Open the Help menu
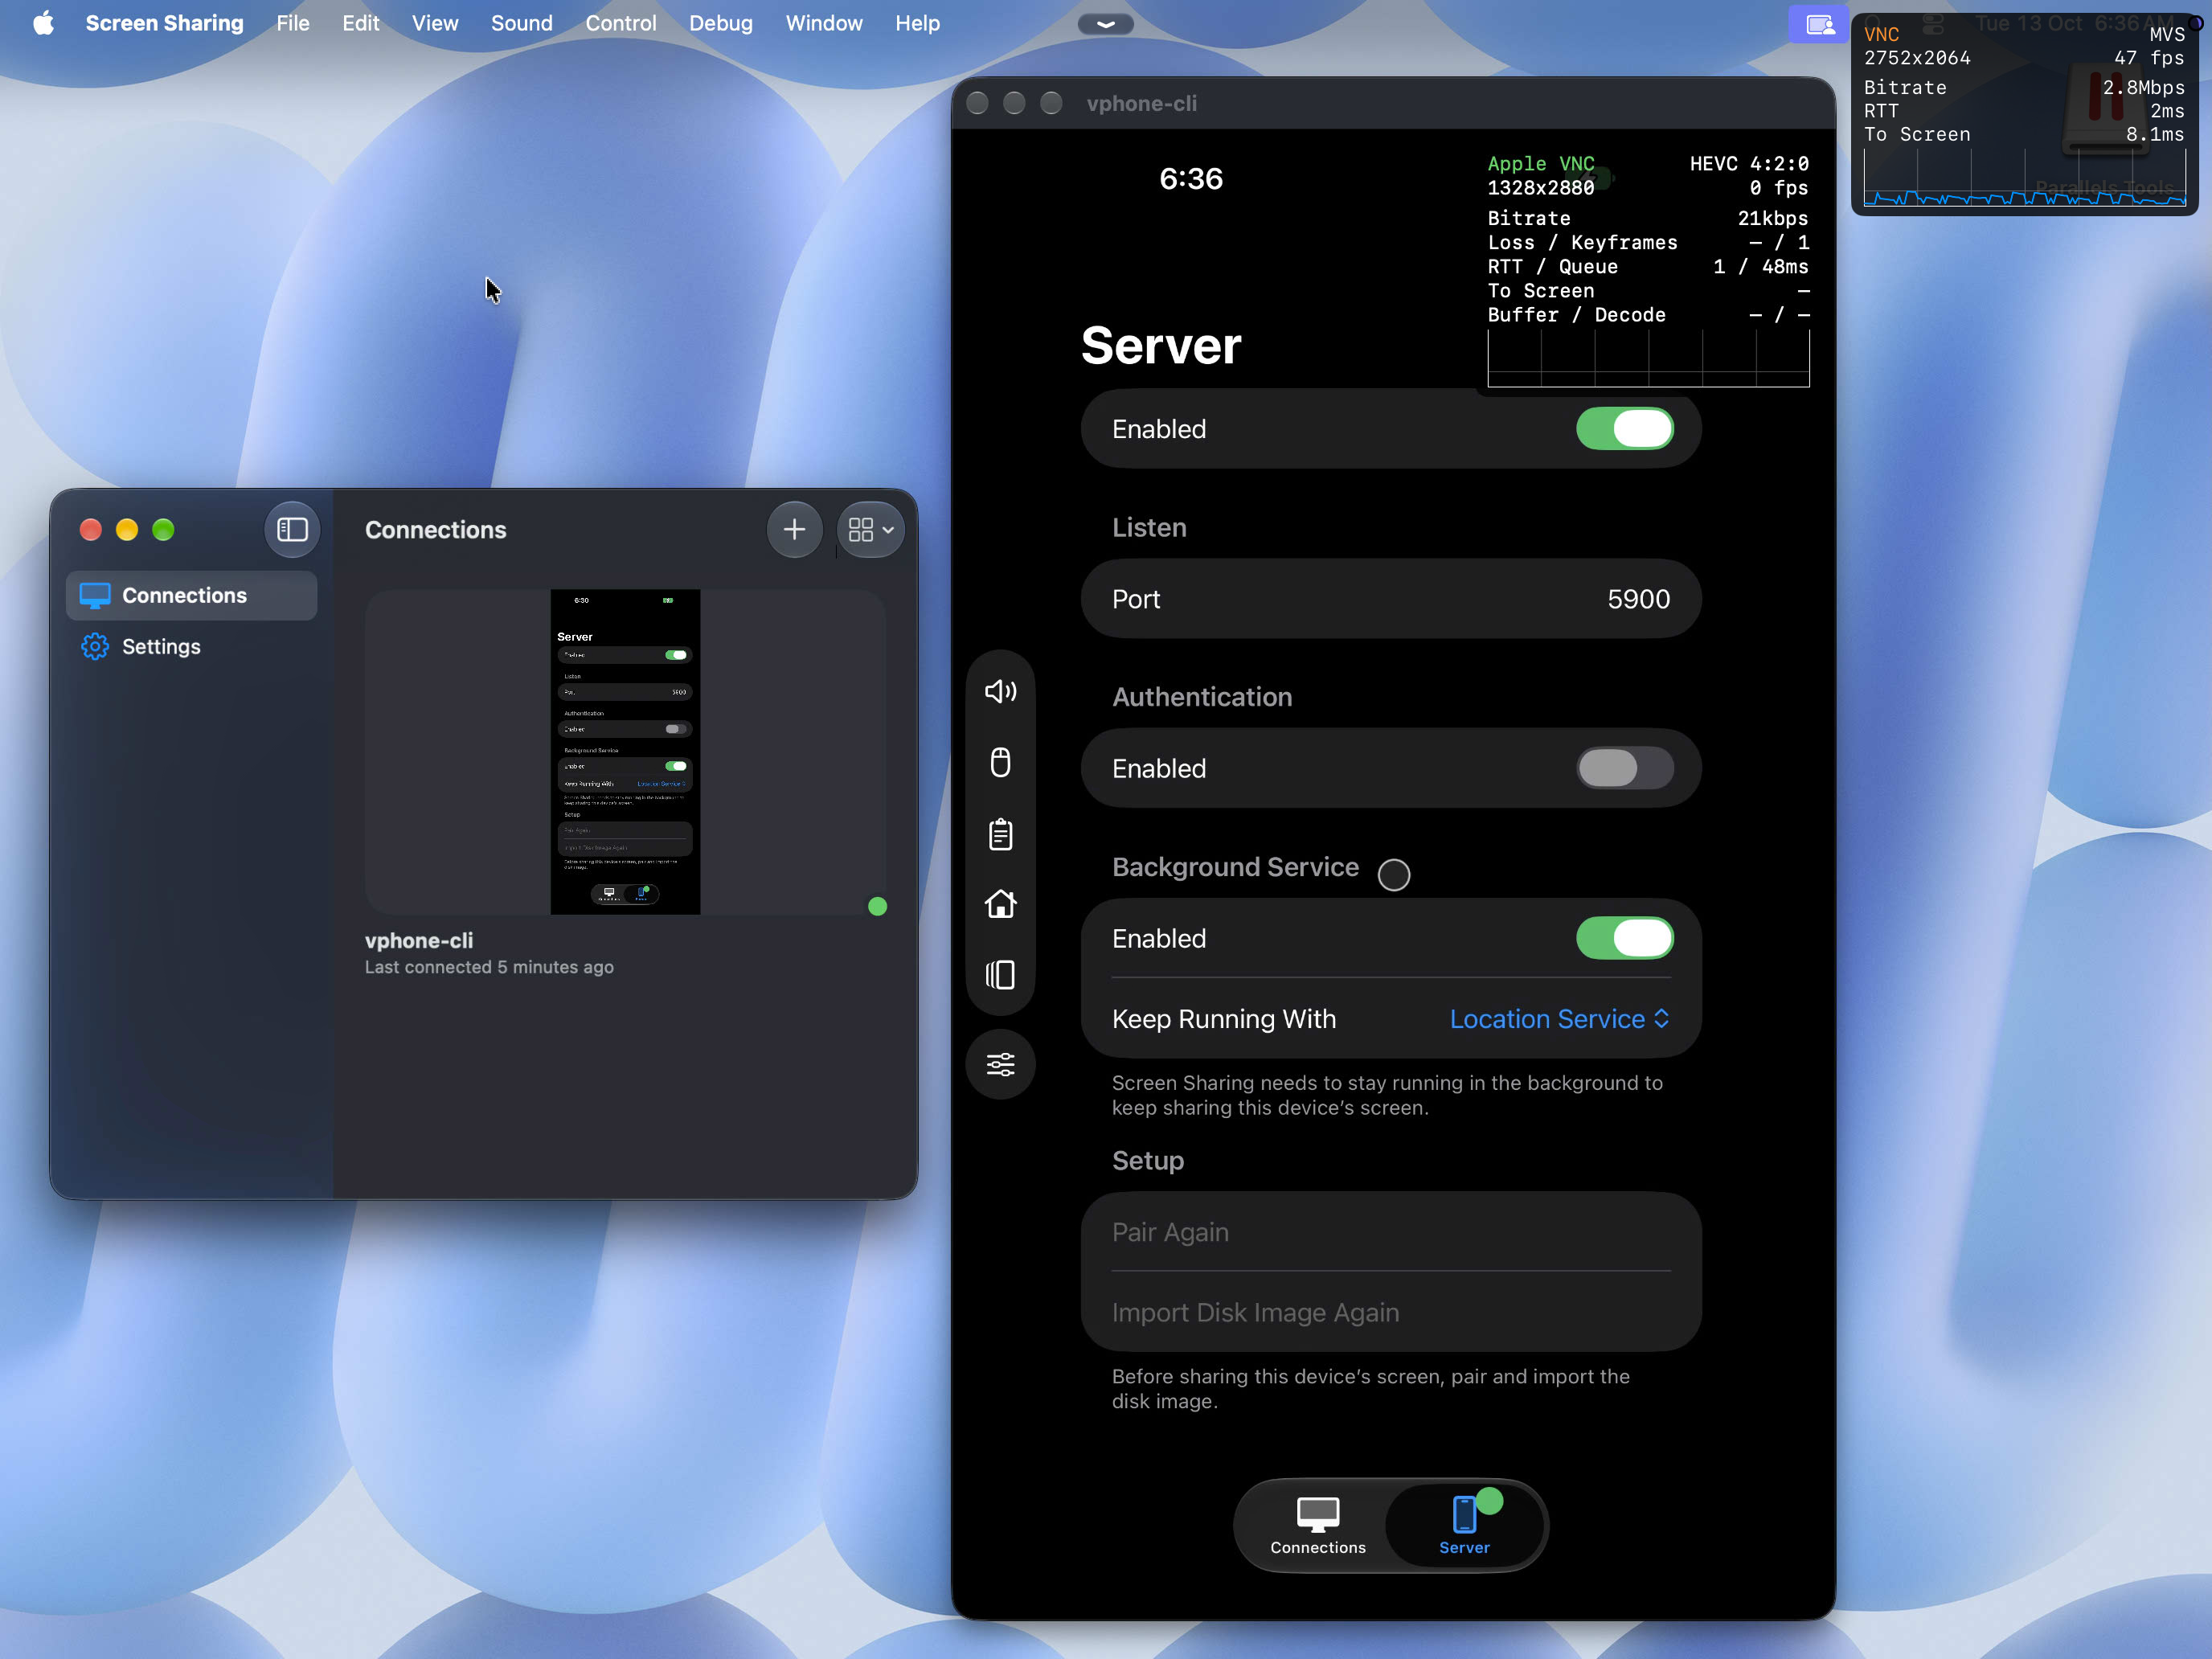The image size is (2212, 1659). coord(917,23)
